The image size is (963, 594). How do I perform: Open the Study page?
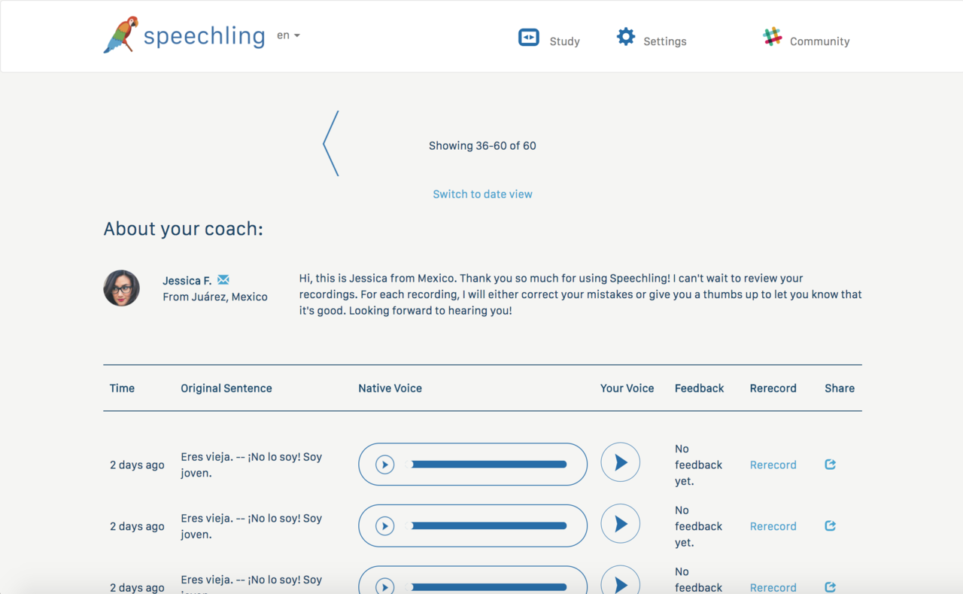(x=549, y=39)
